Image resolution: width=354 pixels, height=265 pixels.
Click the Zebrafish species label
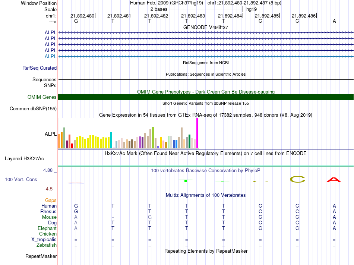point(47,245)
